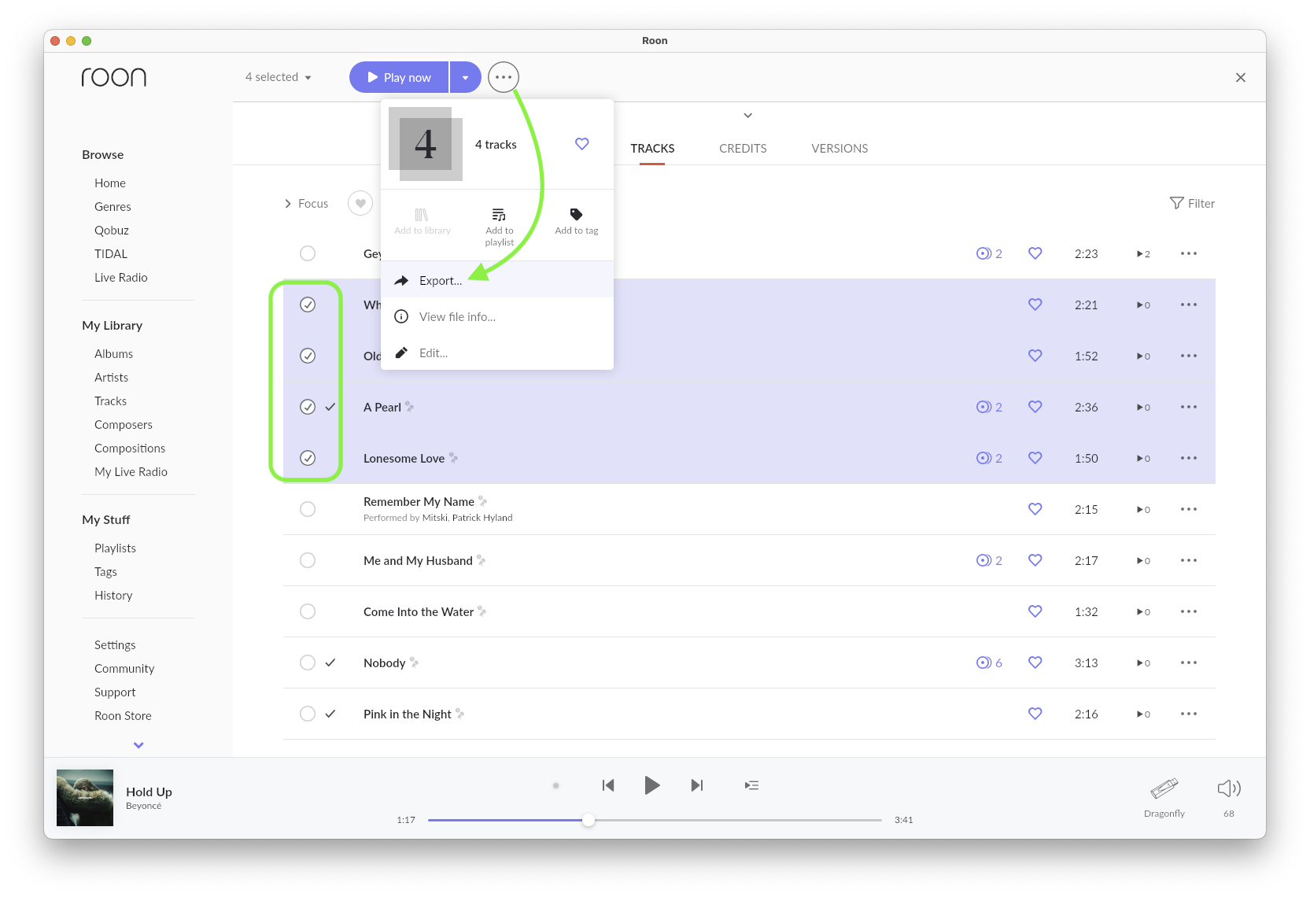The width and height of the screenshot is (1310, 897).
Task: Click the signal path dot indicator
Action: coord(555,785)
